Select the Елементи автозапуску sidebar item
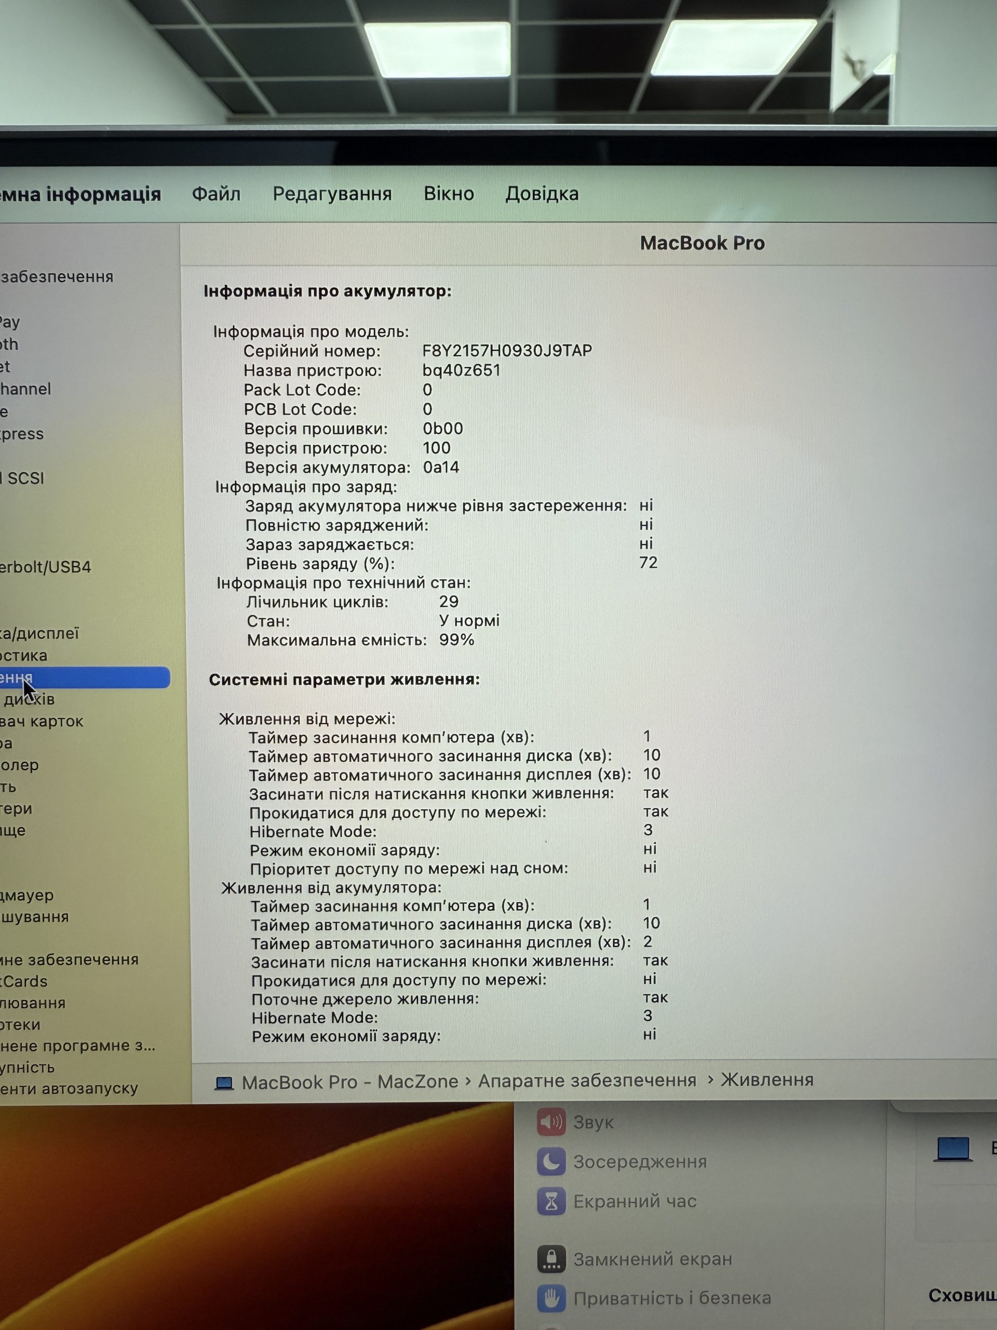Screen dimensions: 997x1330 [69, 1088]
